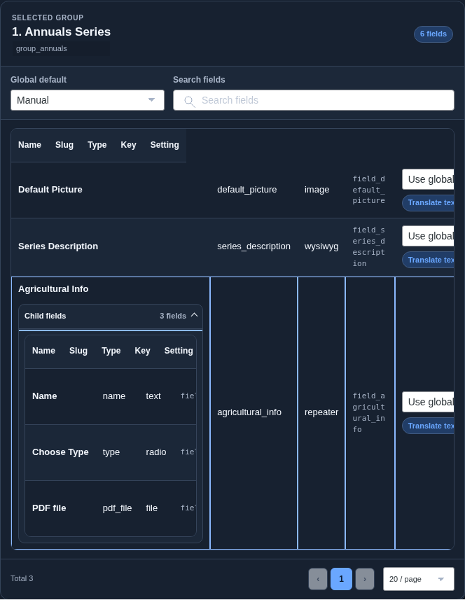This screenshot has width=465, height=600.
Task: Click the main table Key column header
Action: [x=128, y=145]
